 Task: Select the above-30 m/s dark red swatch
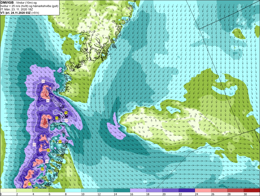(252, 190)
